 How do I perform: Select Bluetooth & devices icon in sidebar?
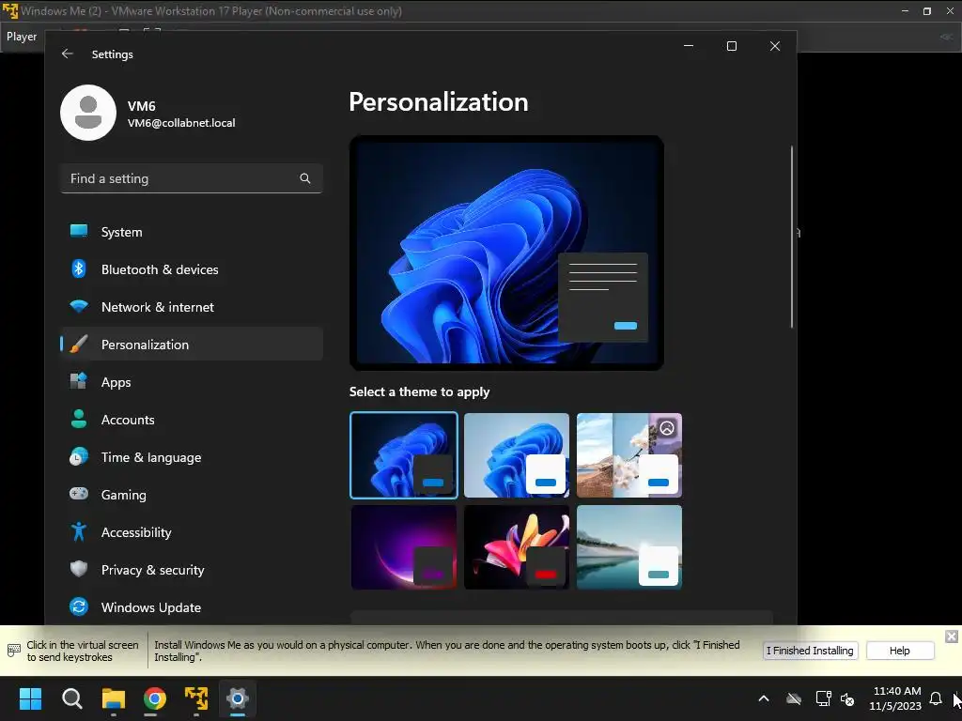[x=79, y=268]
